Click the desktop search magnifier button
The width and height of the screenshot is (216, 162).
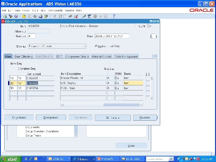coord(171,159)
